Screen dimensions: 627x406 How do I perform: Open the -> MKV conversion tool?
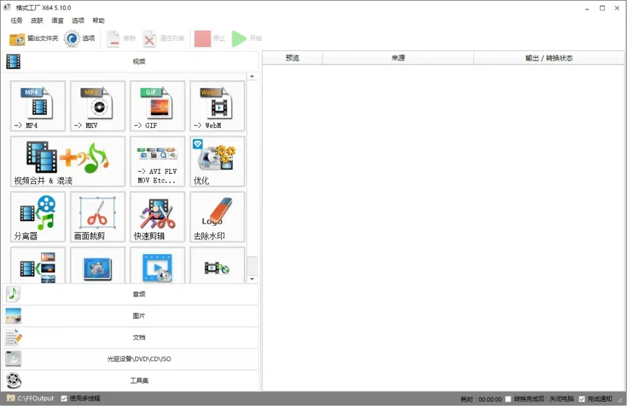(97, 105)
